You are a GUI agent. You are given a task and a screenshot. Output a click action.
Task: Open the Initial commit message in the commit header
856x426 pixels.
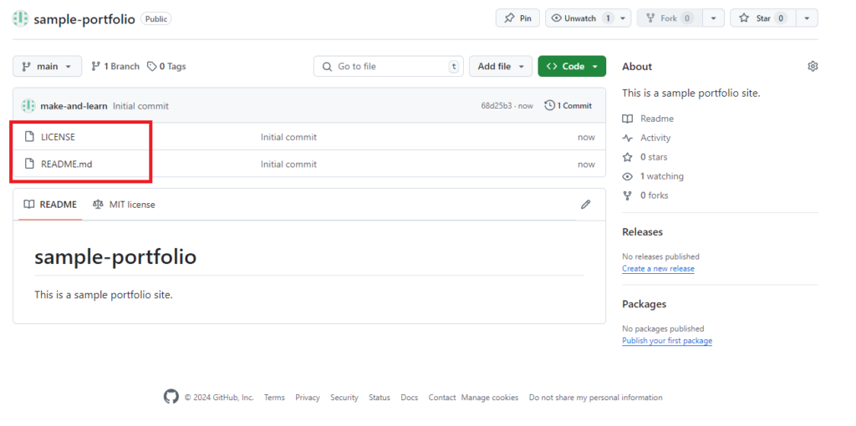(x=140, y=106)
